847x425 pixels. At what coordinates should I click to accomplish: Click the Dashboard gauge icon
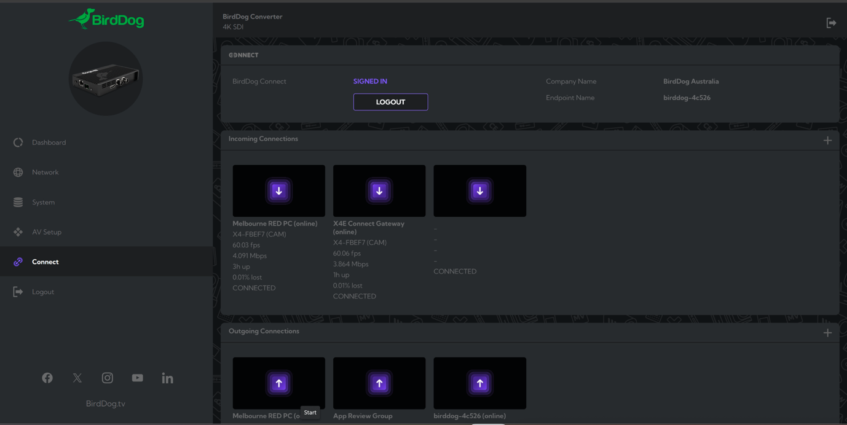click(18, 142)
